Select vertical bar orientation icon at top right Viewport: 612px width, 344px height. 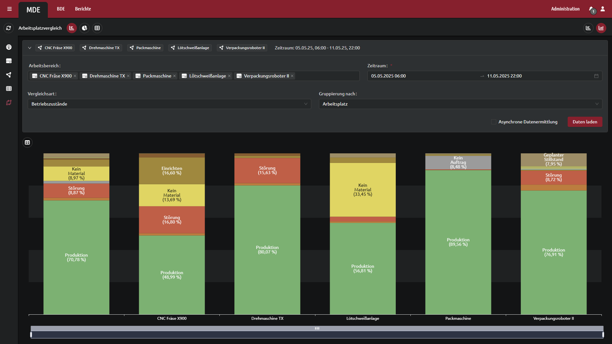click(601, 28)
